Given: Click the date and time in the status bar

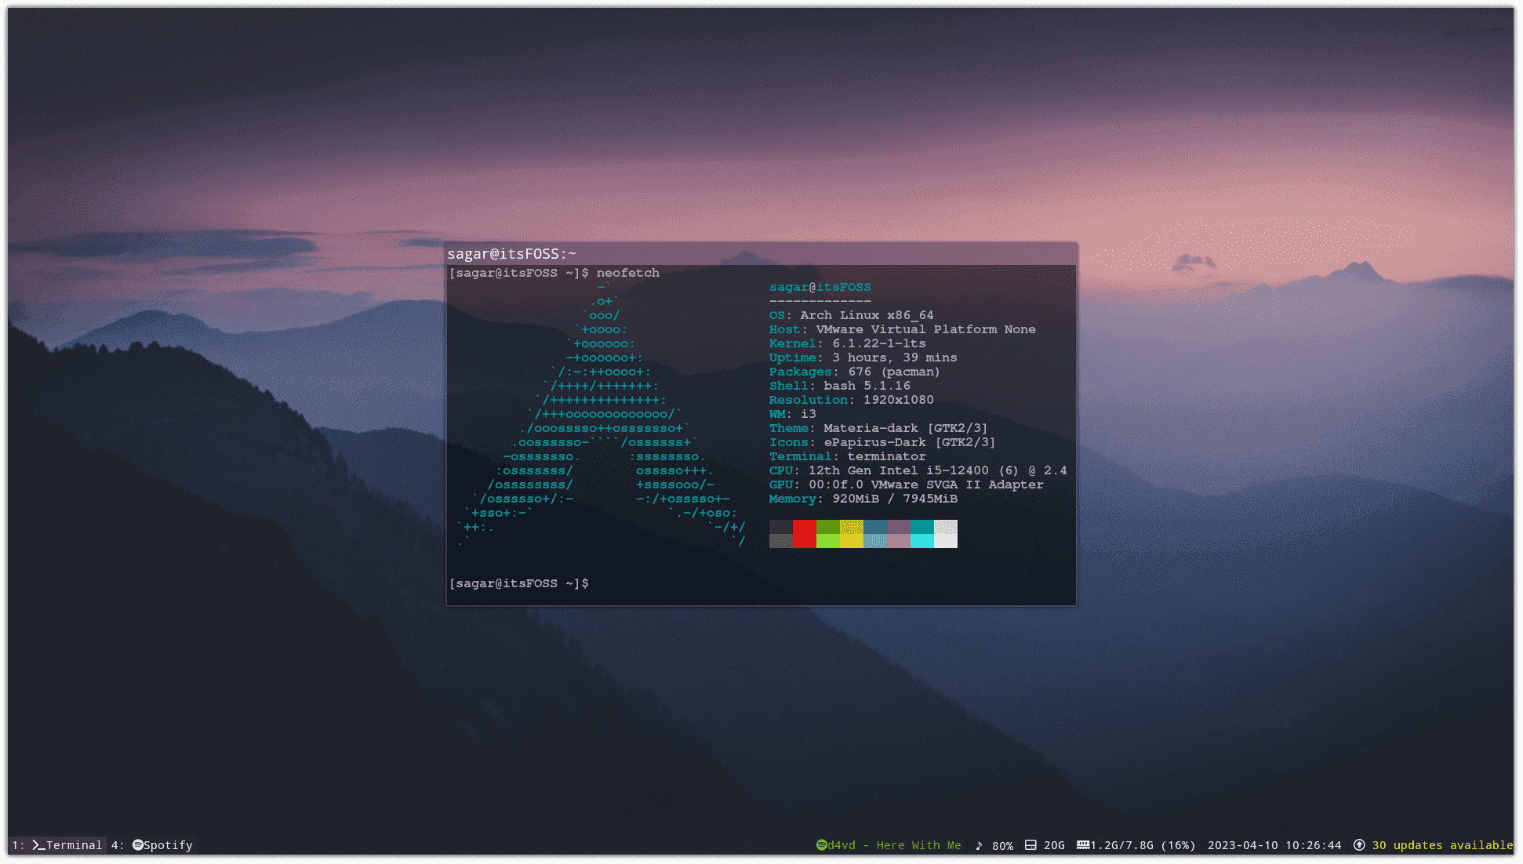Looking at the screenshot, I should (1274, 845).
